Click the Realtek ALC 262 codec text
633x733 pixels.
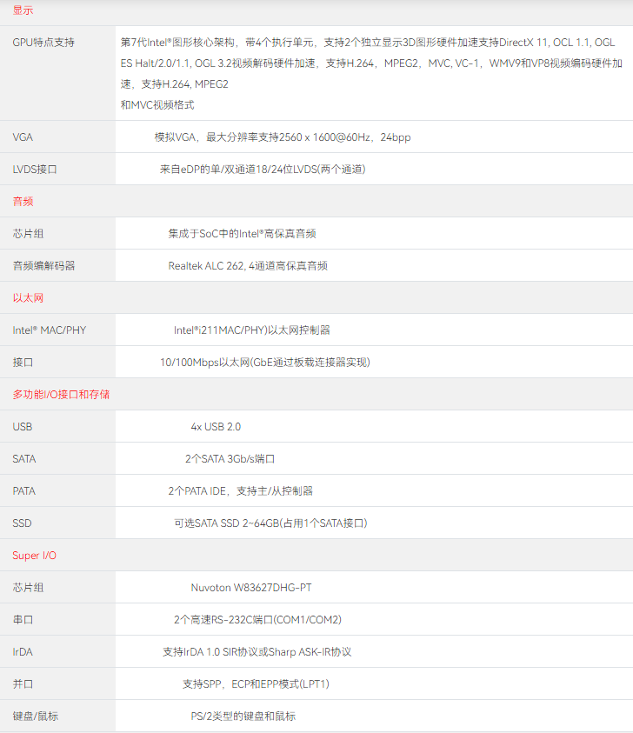pos(248,266)
